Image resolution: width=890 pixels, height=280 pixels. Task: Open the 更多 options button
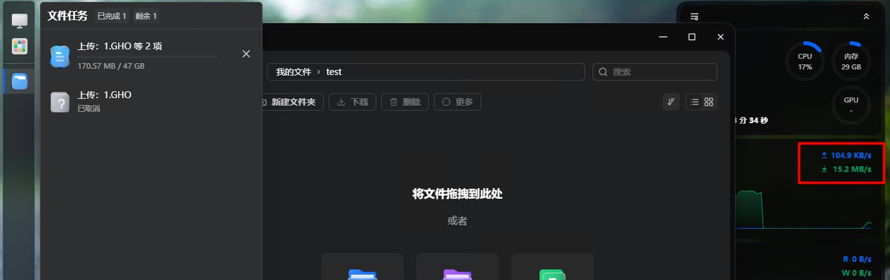457,102
